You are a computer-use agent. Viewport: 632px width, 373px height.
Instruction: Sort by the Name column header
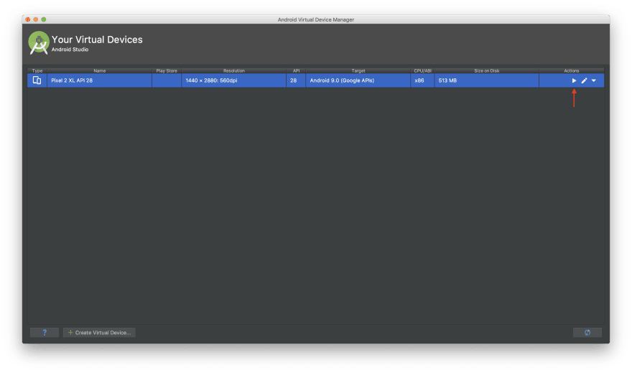tap(100, 70)
